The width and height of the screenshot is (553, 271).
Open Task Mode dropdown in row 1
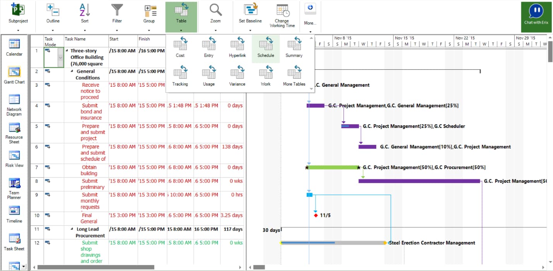point(60,57)
